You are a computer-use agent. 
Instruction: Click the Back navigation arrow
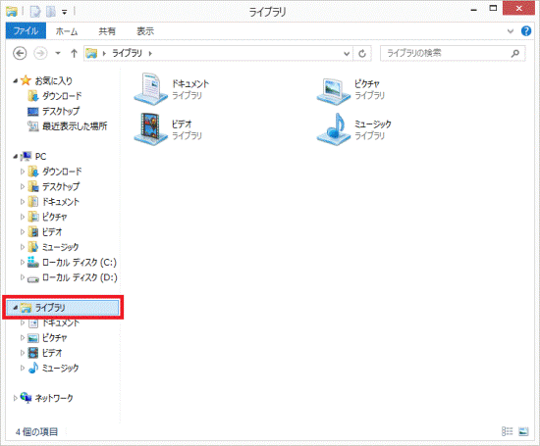(x=20, y=53)
